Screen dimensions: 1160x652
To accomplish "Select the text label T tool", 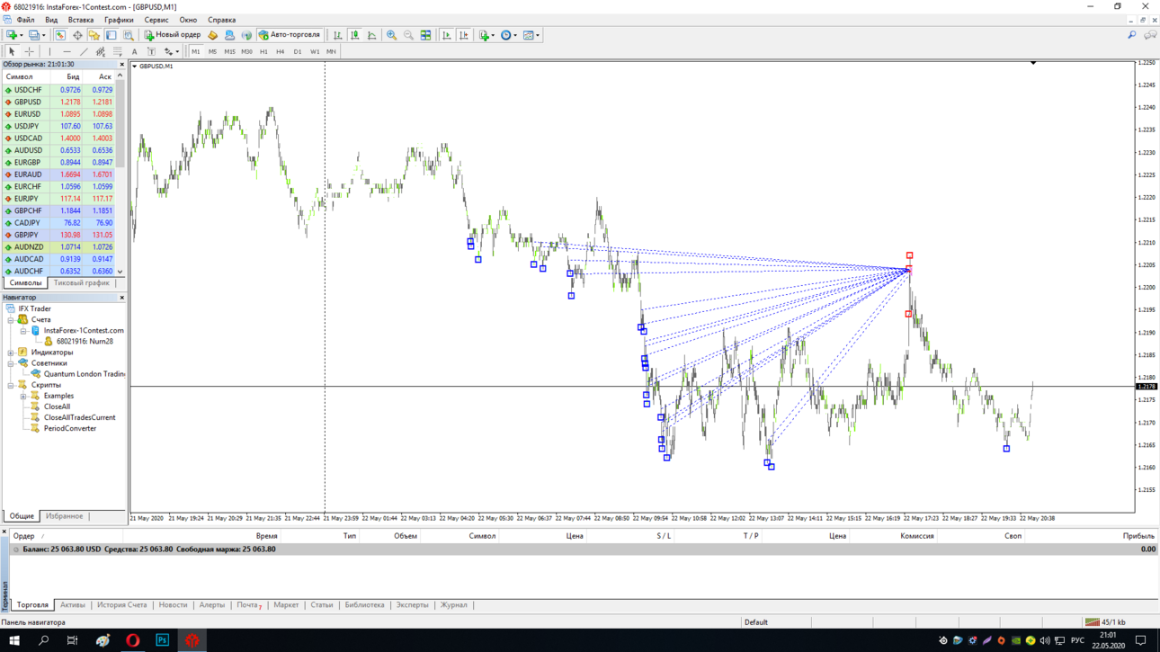I will pos(151,51).
